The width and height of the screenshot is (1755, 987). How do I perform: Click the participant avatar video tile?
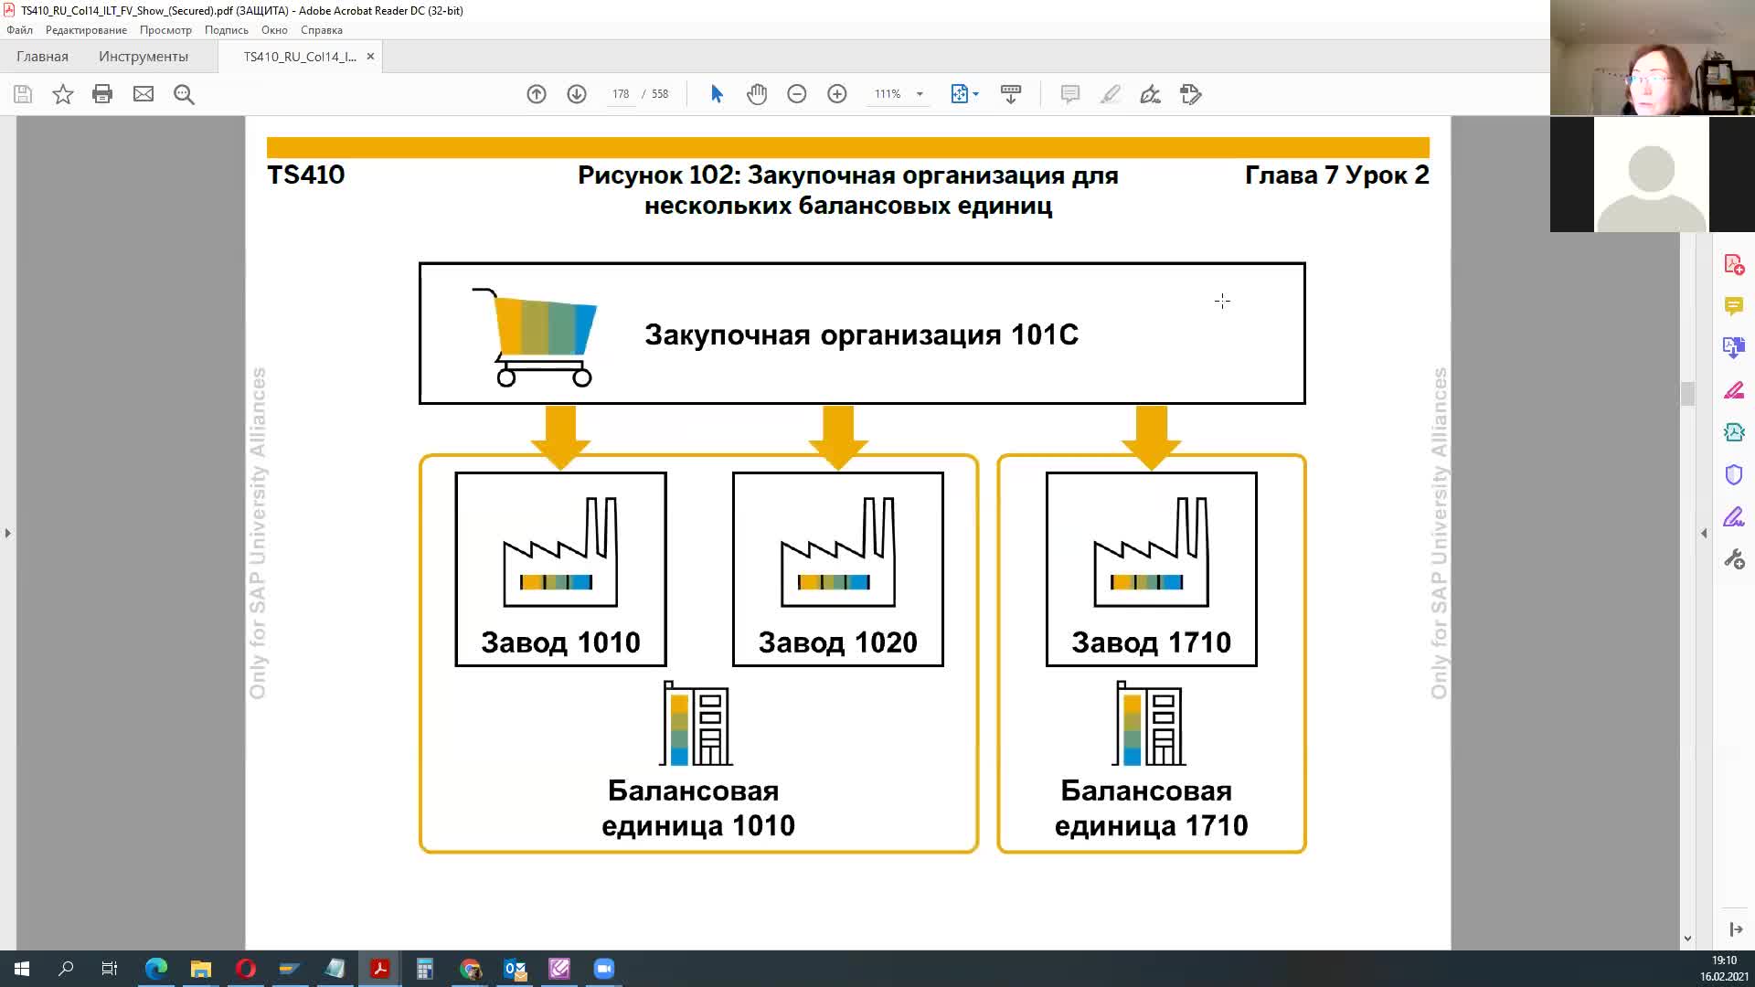1653,174
